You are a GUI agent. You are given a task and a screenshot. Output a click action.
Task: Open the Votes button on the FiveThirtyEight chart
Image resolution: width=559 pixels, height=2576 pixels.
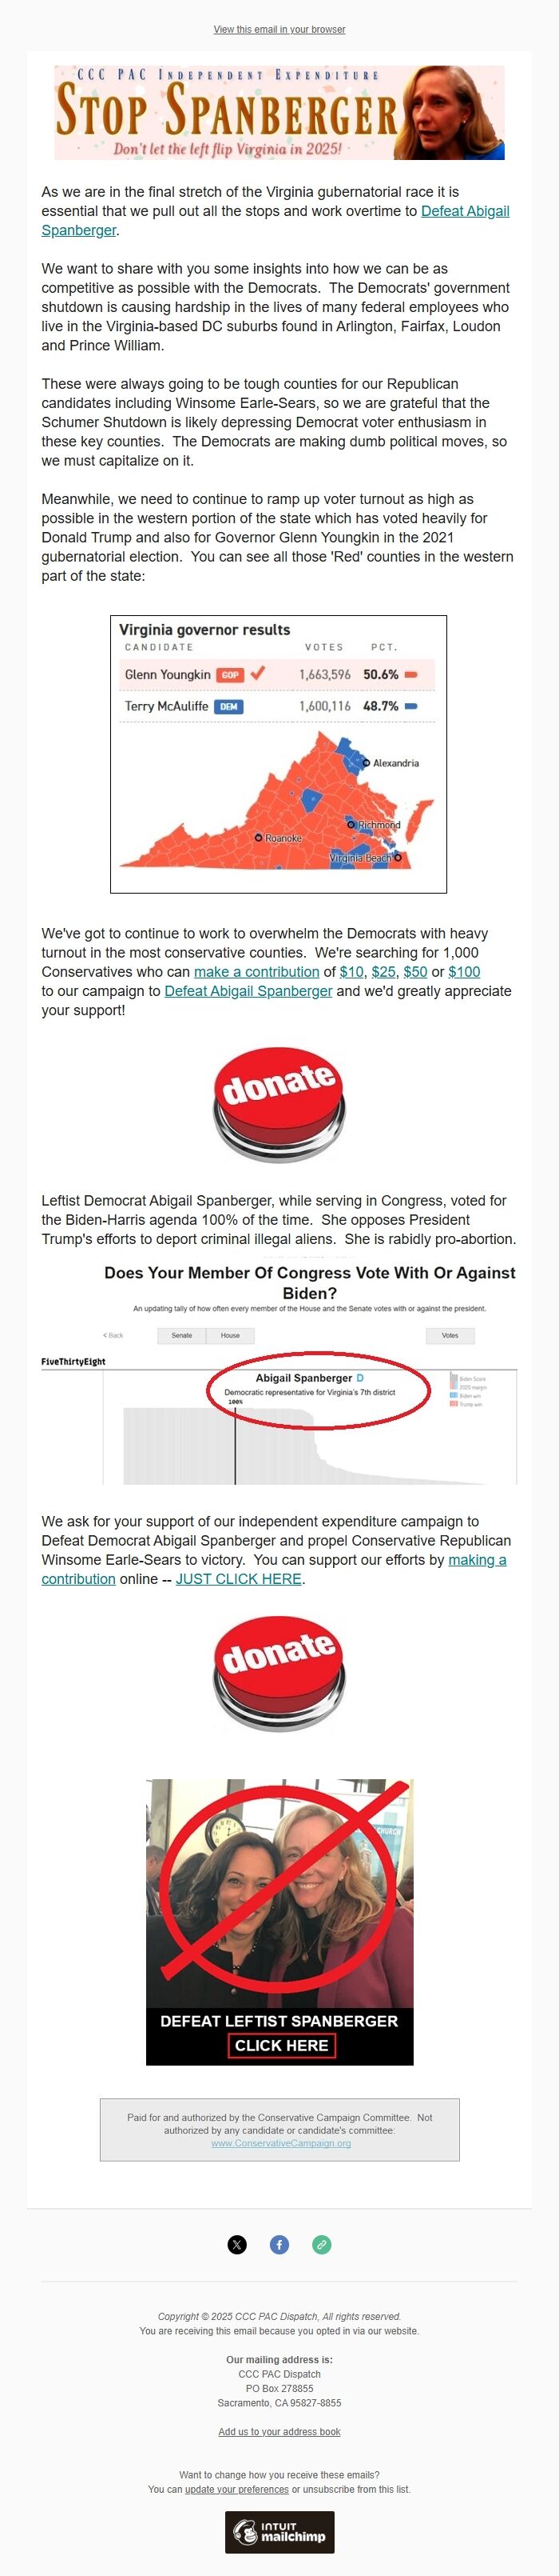pos(450,1336)
